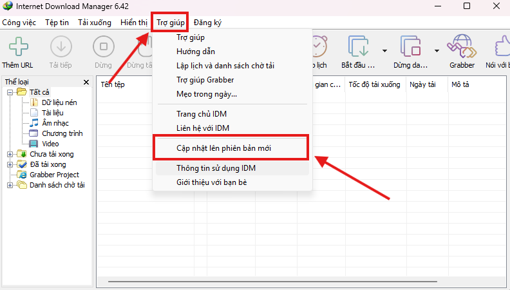This screenshot has height=290, width=510.
Task: Select Dữ liệu nén category text
Action: coord(59,102)
